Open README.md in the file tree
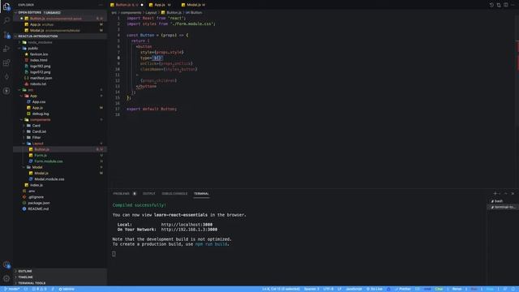This screenshot has height=292, width=519. tap(38, 209)
